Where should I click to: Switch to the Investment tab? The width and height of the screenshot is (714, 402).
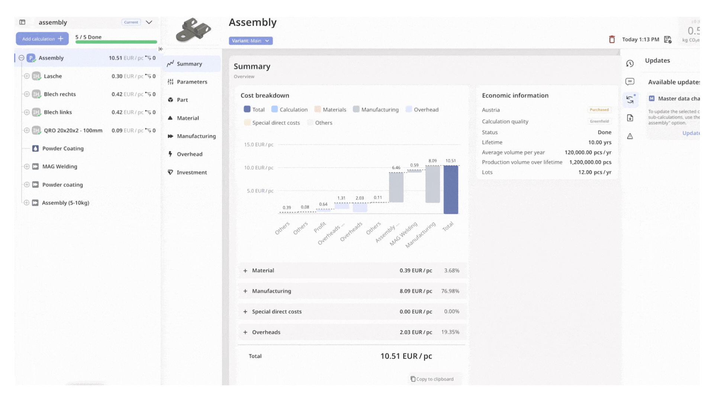pos(192,172)
